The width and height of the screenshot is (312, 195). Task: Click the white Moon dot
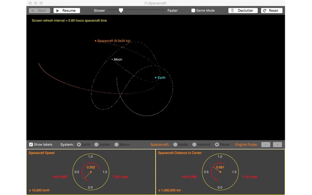112,59
